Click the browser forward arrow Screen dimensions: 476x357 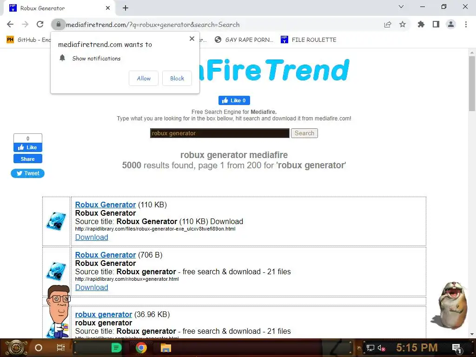[x=25, y=24]
